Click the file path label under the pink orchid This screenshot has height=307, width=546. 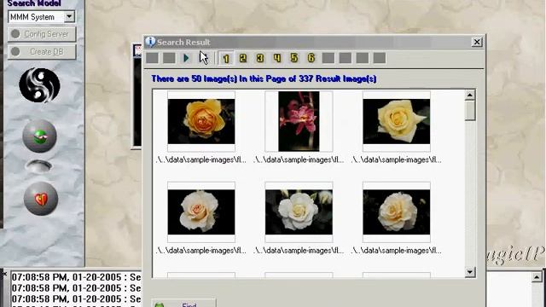(299, 159)
